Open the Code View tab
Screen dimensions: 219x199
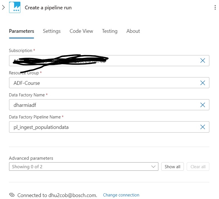coord(81,31)
